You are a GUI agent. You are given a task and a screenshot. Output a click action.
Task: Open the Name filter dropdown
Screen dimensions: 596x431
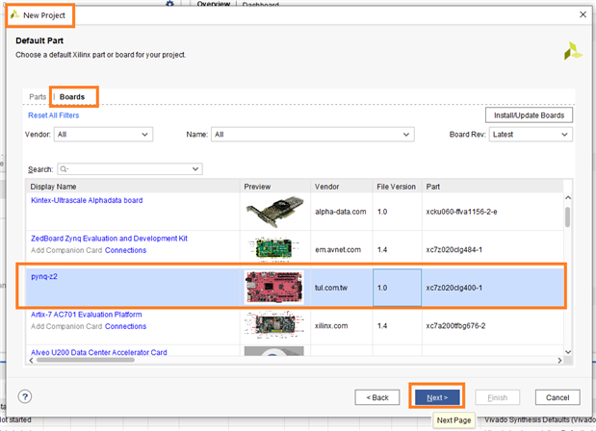[x=312, y=135]
